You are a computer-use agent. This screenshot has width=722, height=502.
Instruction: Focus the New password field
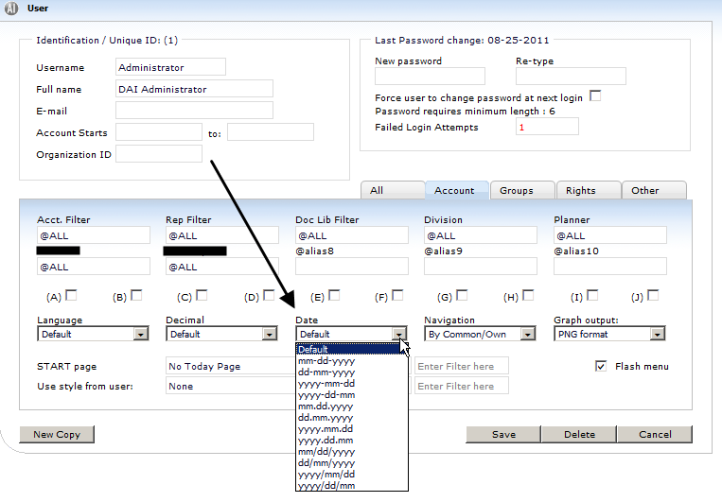point(430,77)
